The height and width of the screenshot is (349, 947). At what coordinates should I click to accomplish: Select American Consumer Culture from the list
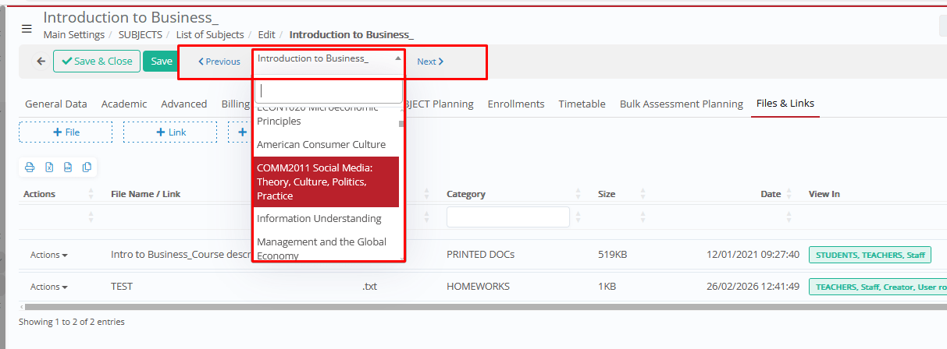321,144
